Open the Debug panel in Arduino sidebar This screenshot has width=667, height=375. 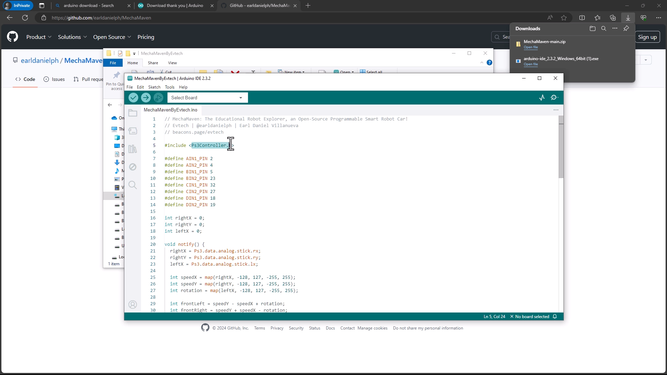[x=133, y=167]
